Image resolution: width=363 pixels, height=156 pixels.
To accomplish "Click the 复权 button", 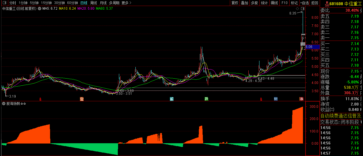I will (x=235, y=3).
